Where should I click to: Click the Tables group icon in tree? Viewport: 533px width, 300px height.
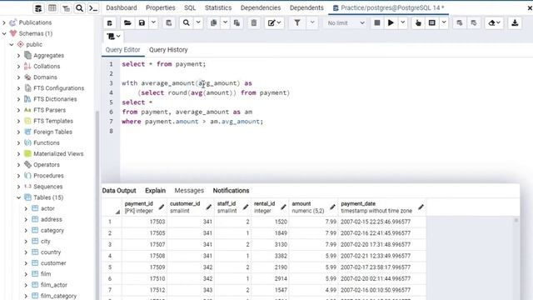pyautogui.click(x=27, y=197)
